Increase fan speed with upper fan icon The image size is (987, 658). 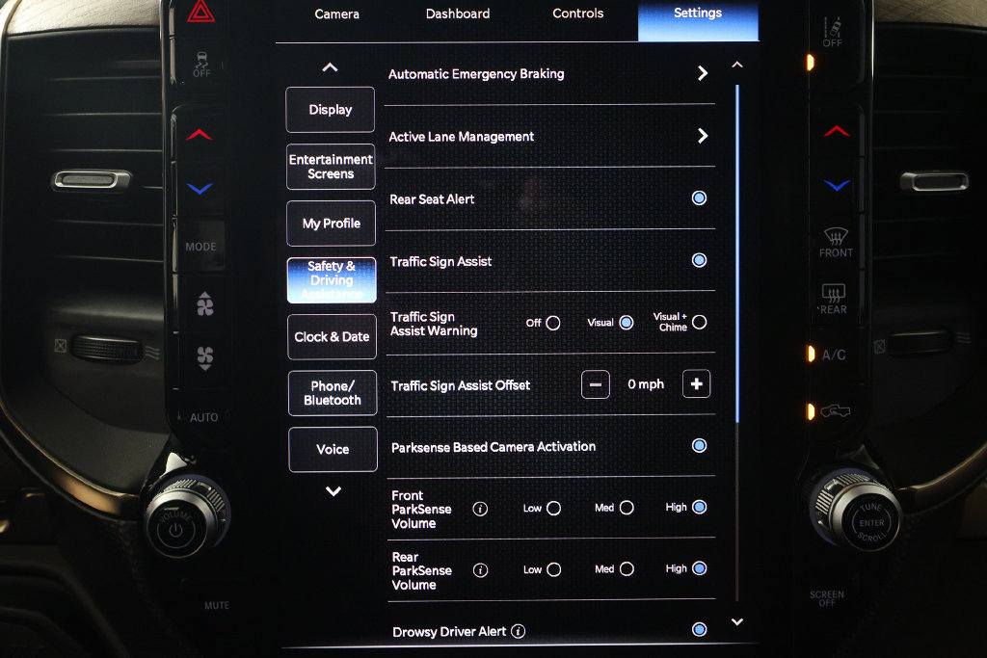[x=205, y=303]
